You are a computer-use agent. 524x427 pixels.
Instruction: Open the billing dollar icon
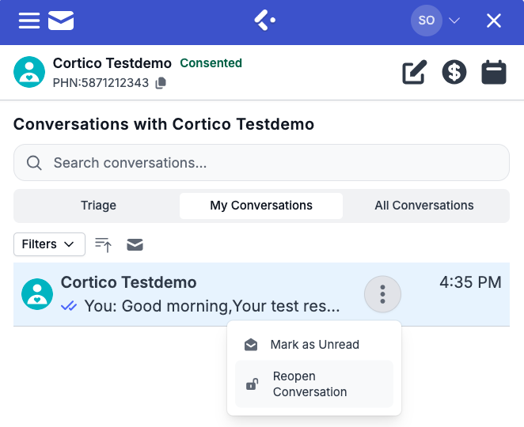tap(454, 73)
